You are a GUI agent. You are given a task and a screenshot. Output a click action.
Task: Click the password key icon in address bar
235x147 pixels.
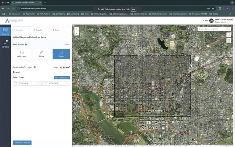208,9
